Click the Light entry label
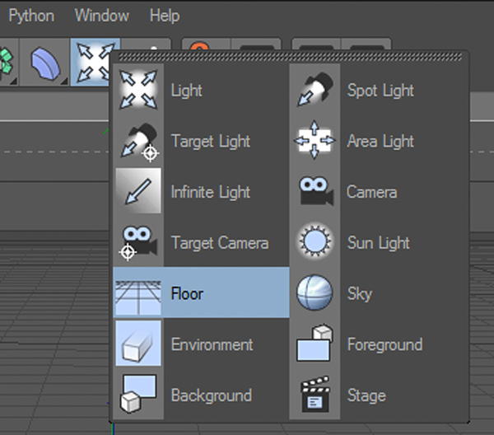Image resolution: width=494 pixels, height=435 pixels. tap(186, 91)
